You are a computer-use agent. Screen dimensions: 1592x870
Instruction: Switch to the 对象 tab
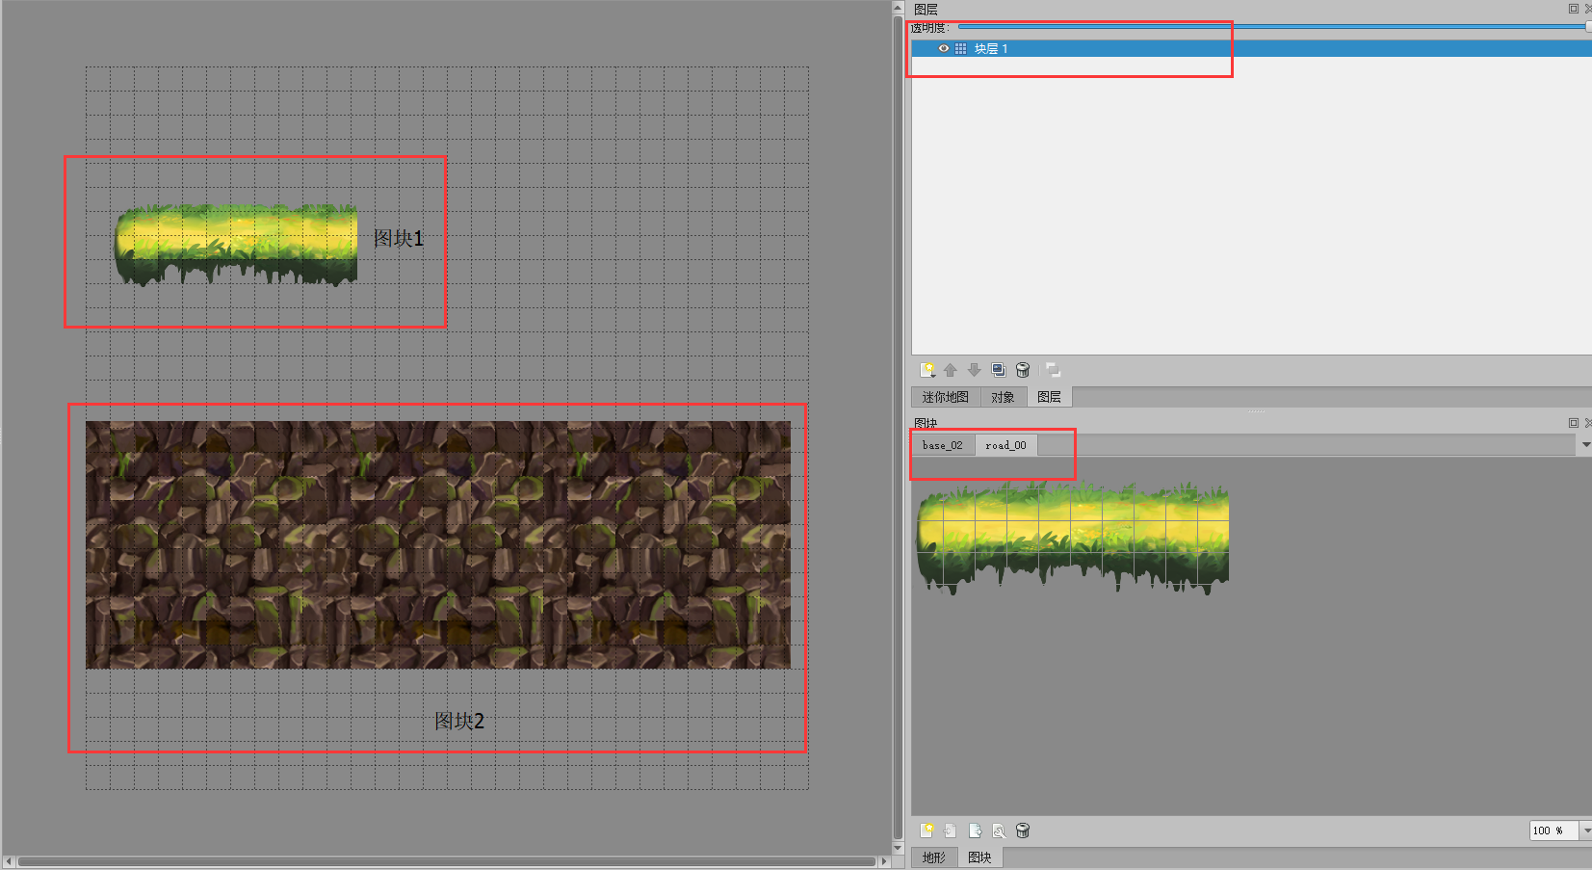coord(1003,397)
